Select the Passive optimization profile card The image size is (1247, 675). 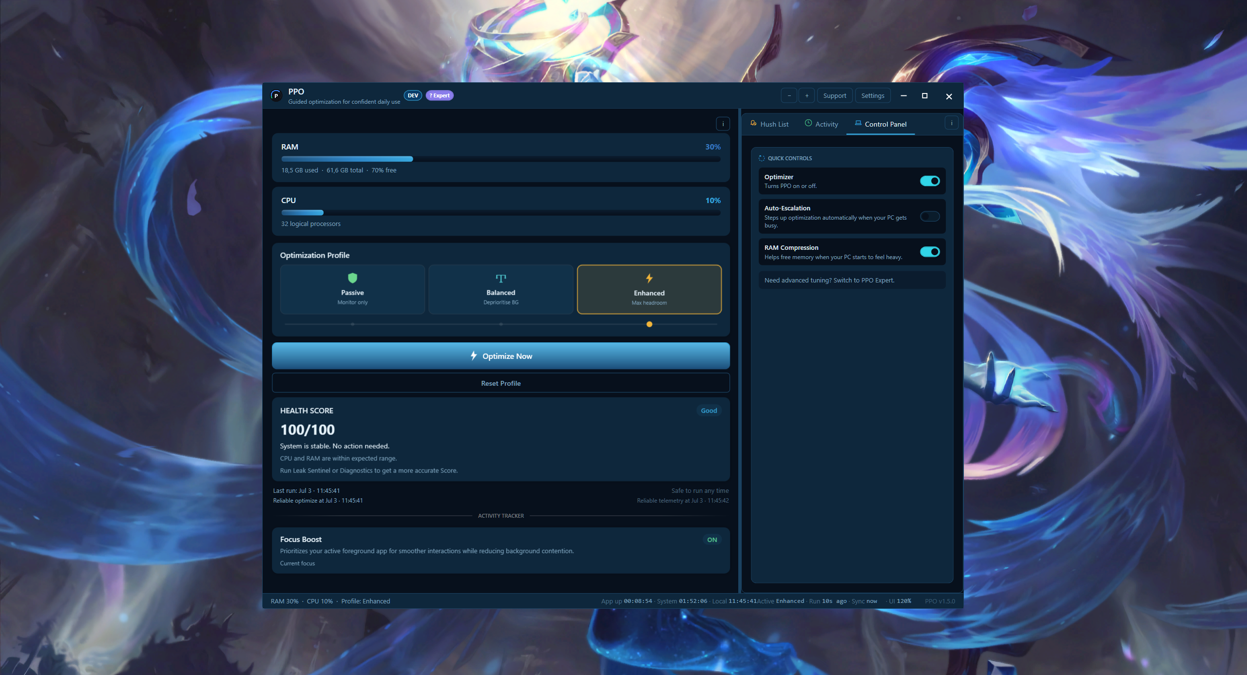tap(352, 289)
